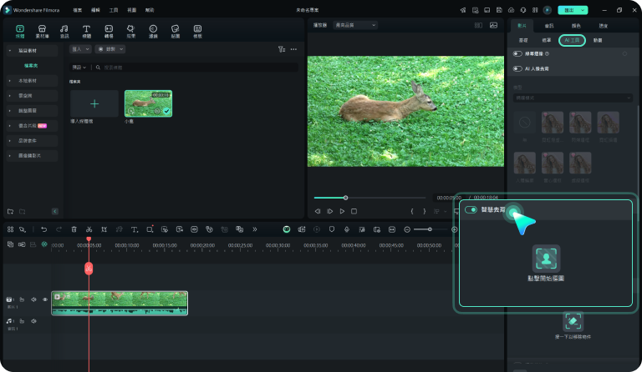Viewport: 642px width, 372px height.
Task: Click the save project icon in title bar
Action: coord(499,10)
